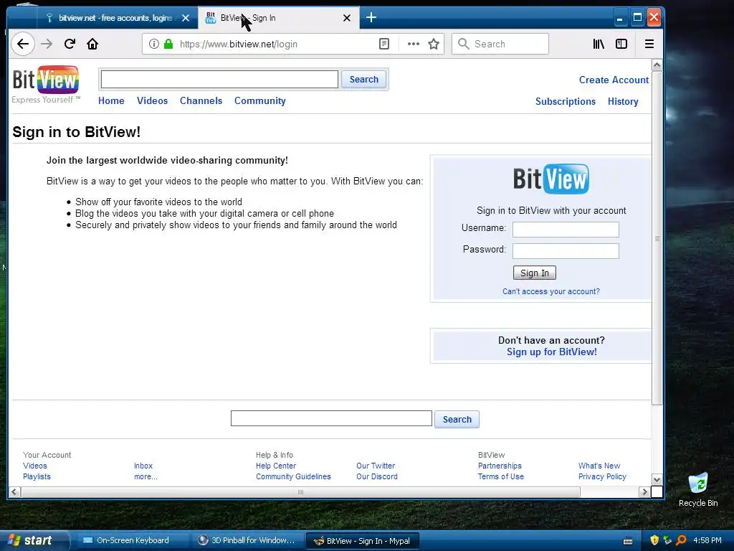Click Can't access your account link
Screen dimensions: 734x551
[551, 291]
